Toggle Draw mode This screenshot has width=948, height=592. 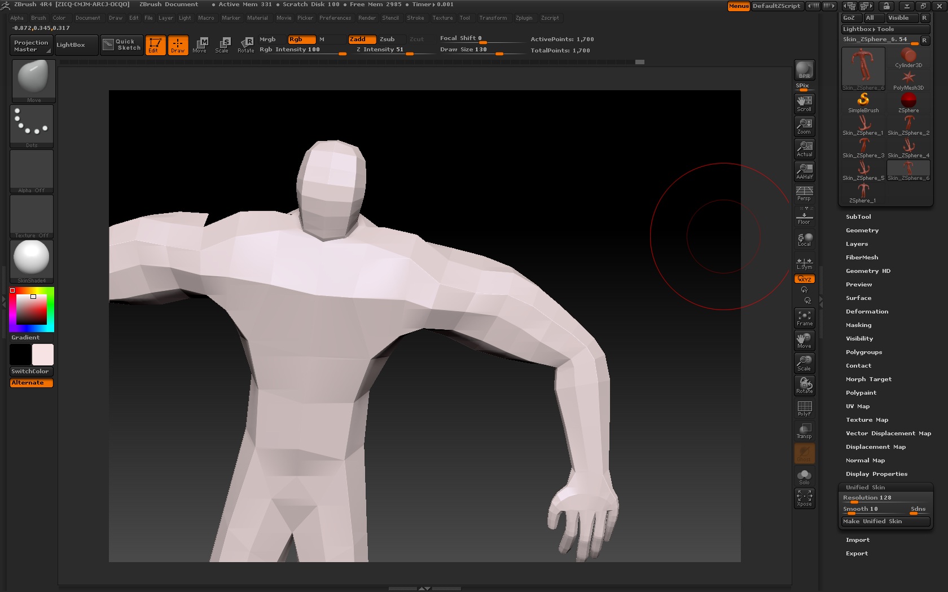click(178, 45)
